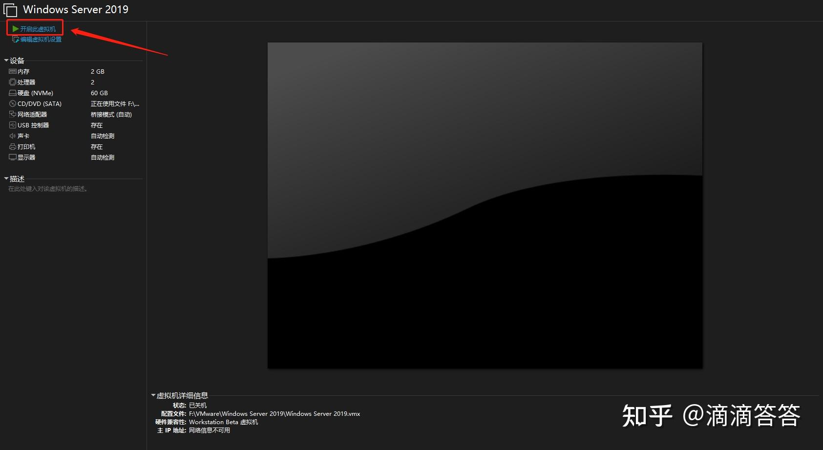Click the processor (处理器) device icon
Image resolution: width=823 pixels, height=450 pixels.
[x=13, y=82]
